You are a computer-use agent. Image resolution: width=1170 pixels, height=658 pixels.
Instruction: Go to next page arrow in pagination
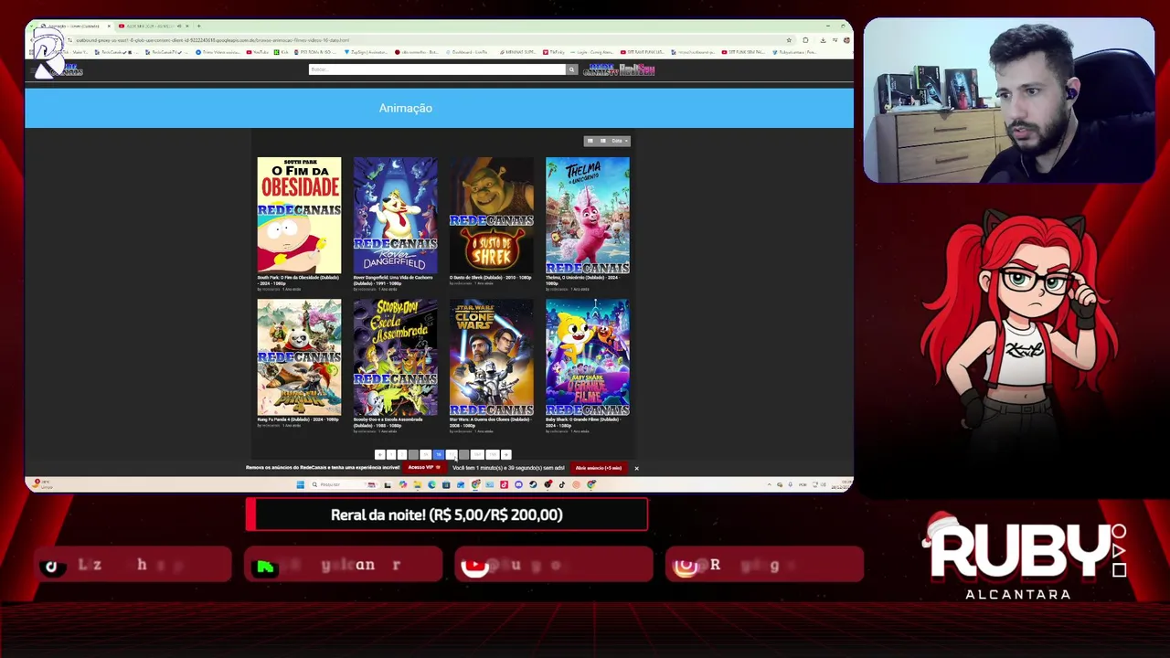[x=505, y=455]
